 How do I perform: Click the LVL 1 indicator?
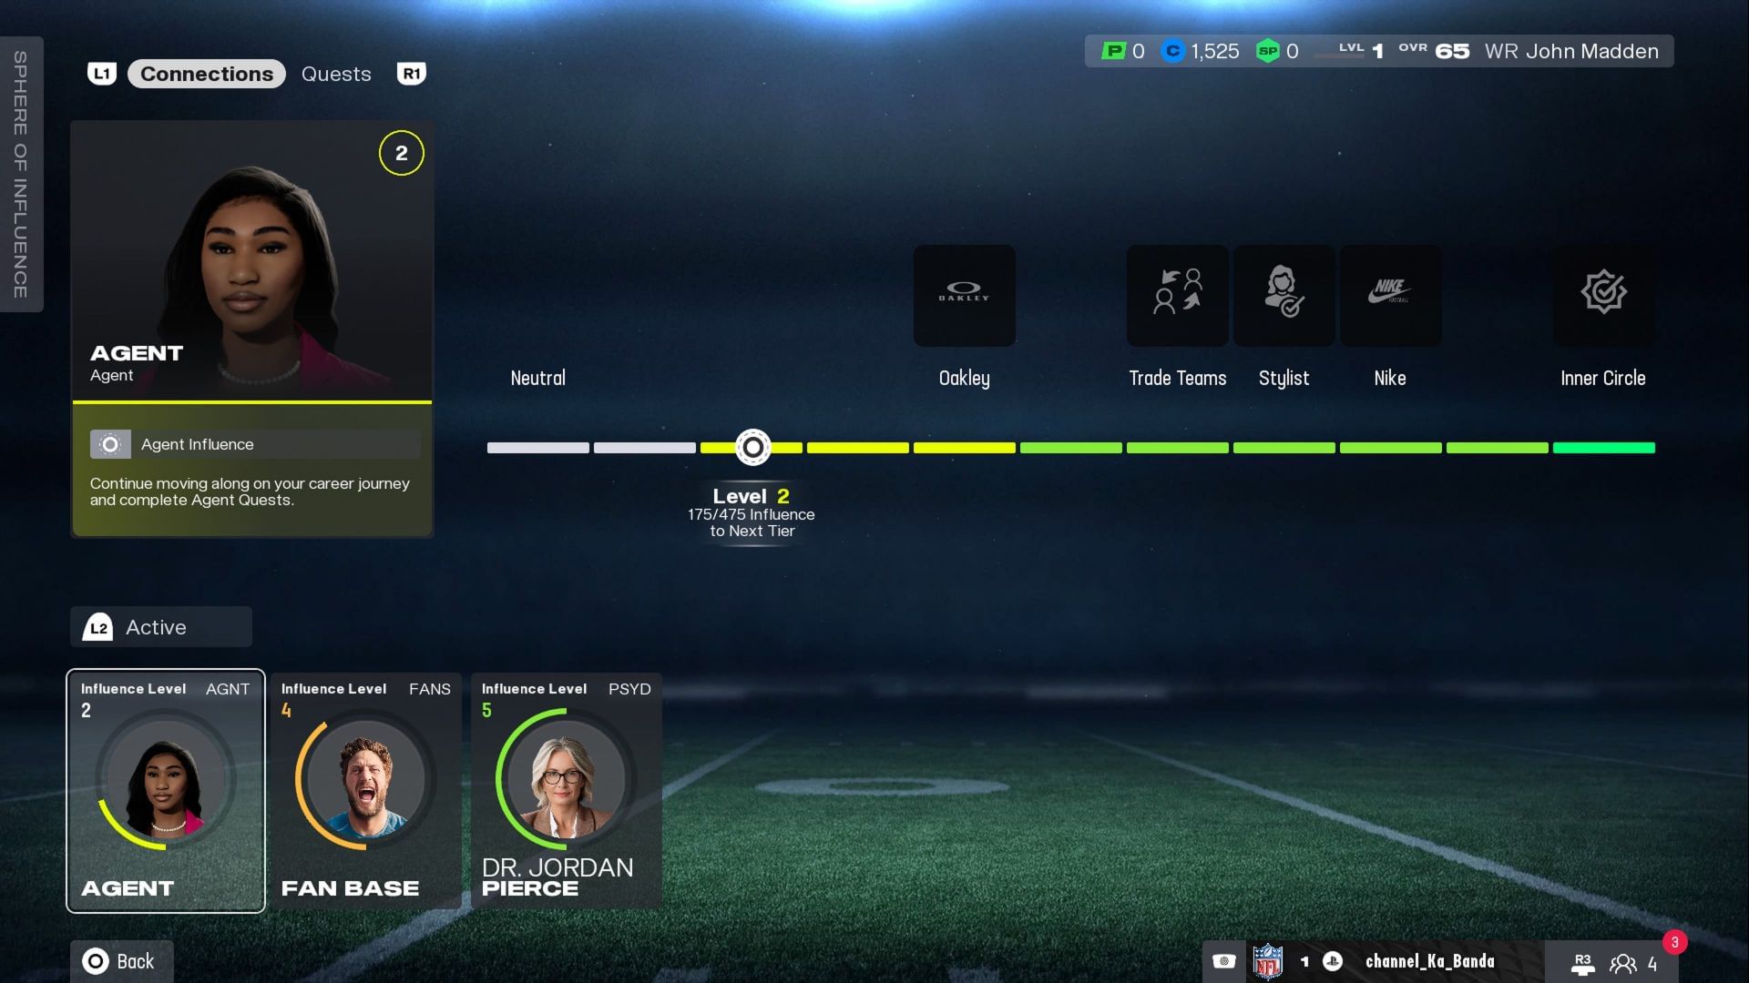pyautogui.click(x=1361, y=51)
